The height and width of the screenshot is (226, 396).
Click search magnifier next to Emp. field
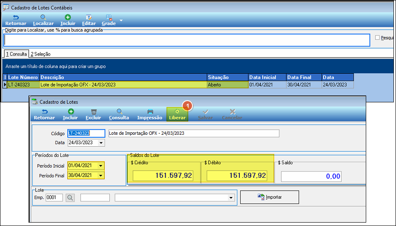point(70,198)
